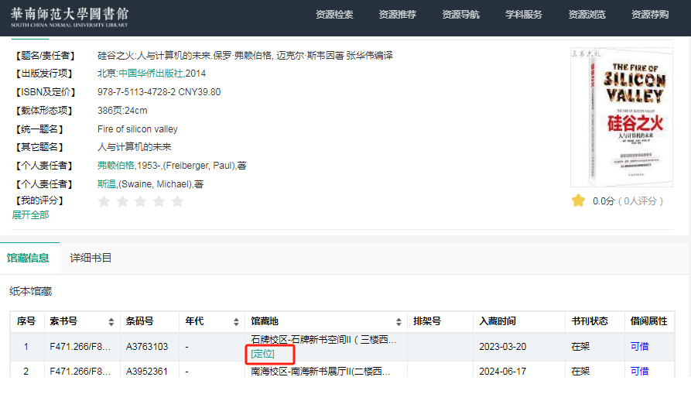Switch to the 详细书目 tab
Image resolution: width=691 pixels, height=401 pixels.
[x=91, y=258]
